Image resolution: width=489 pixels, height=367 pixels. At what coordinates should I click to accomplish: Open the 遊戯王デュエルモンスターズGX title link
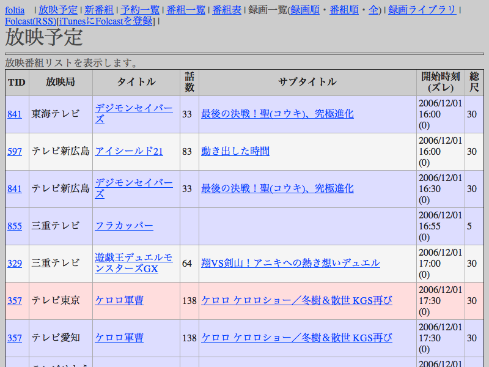click(134, 263)
